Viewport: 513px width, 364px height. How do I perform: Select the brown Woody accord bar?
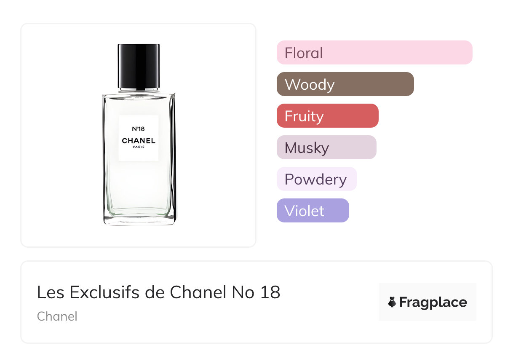tap(345, 84)
